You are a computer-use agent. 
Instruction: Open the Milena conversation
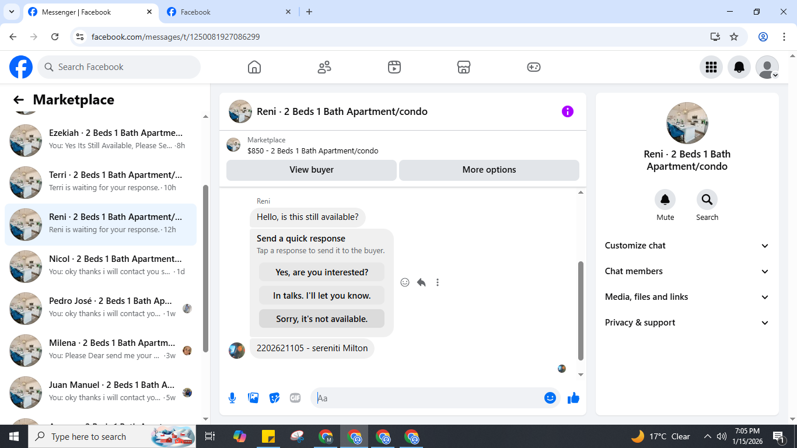(x=100, y=350)
